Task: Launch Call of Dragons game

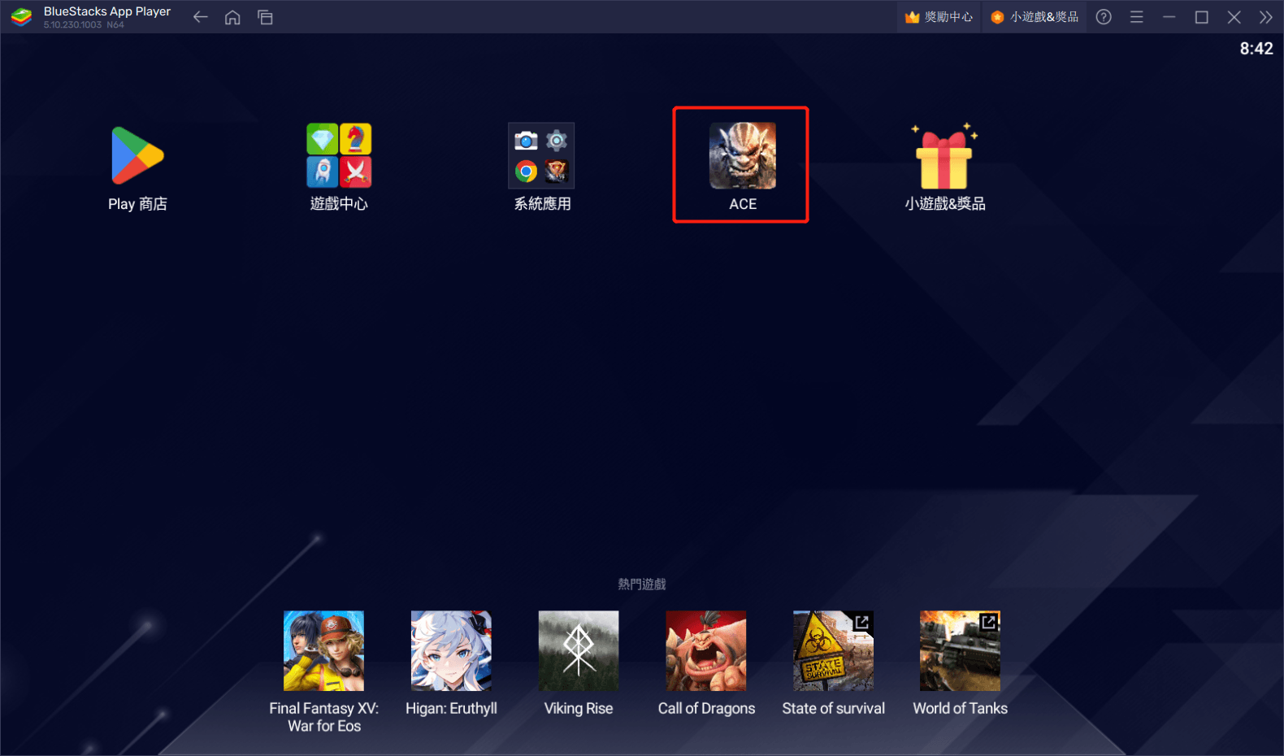Action: pyautogui.click(x=706, y=651)
